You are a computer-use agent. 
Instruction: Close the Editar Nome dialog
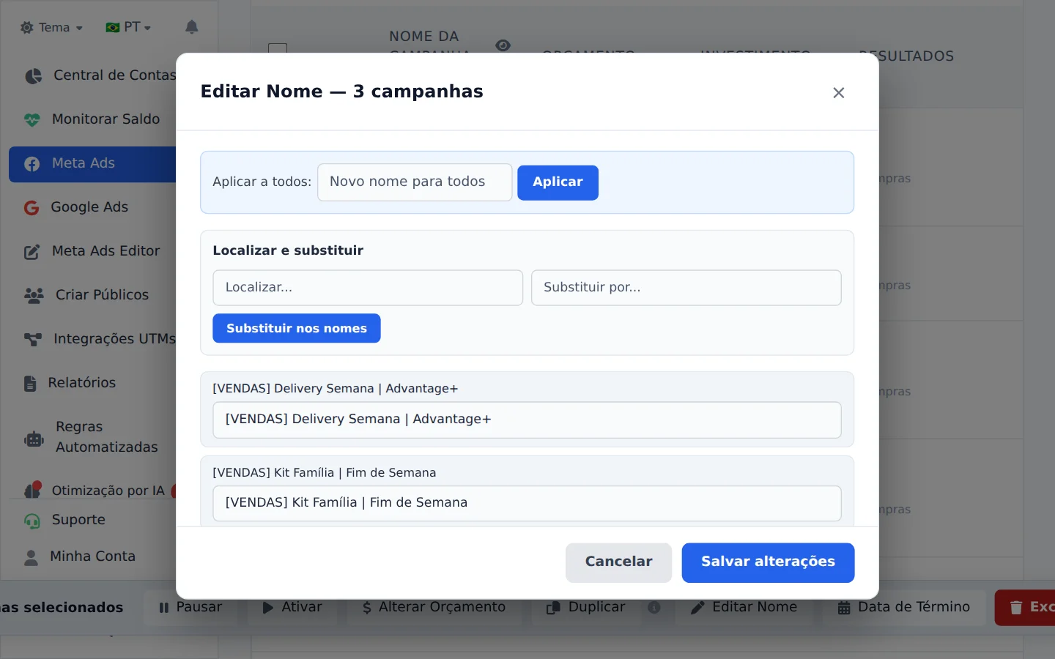point(839,93)
